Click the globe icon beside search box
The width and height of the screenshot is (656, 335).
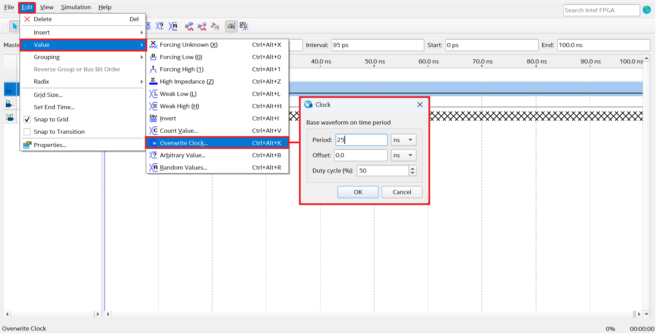pos(646,10)
